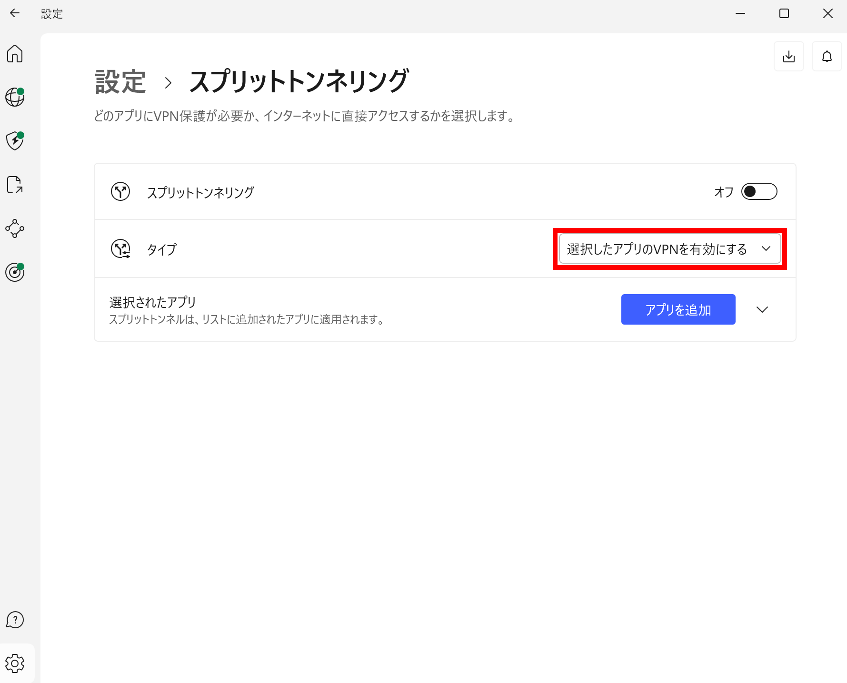Click the スプリットトンネリング row label
The width and height of the screenshot is (847, 683).
200,192
